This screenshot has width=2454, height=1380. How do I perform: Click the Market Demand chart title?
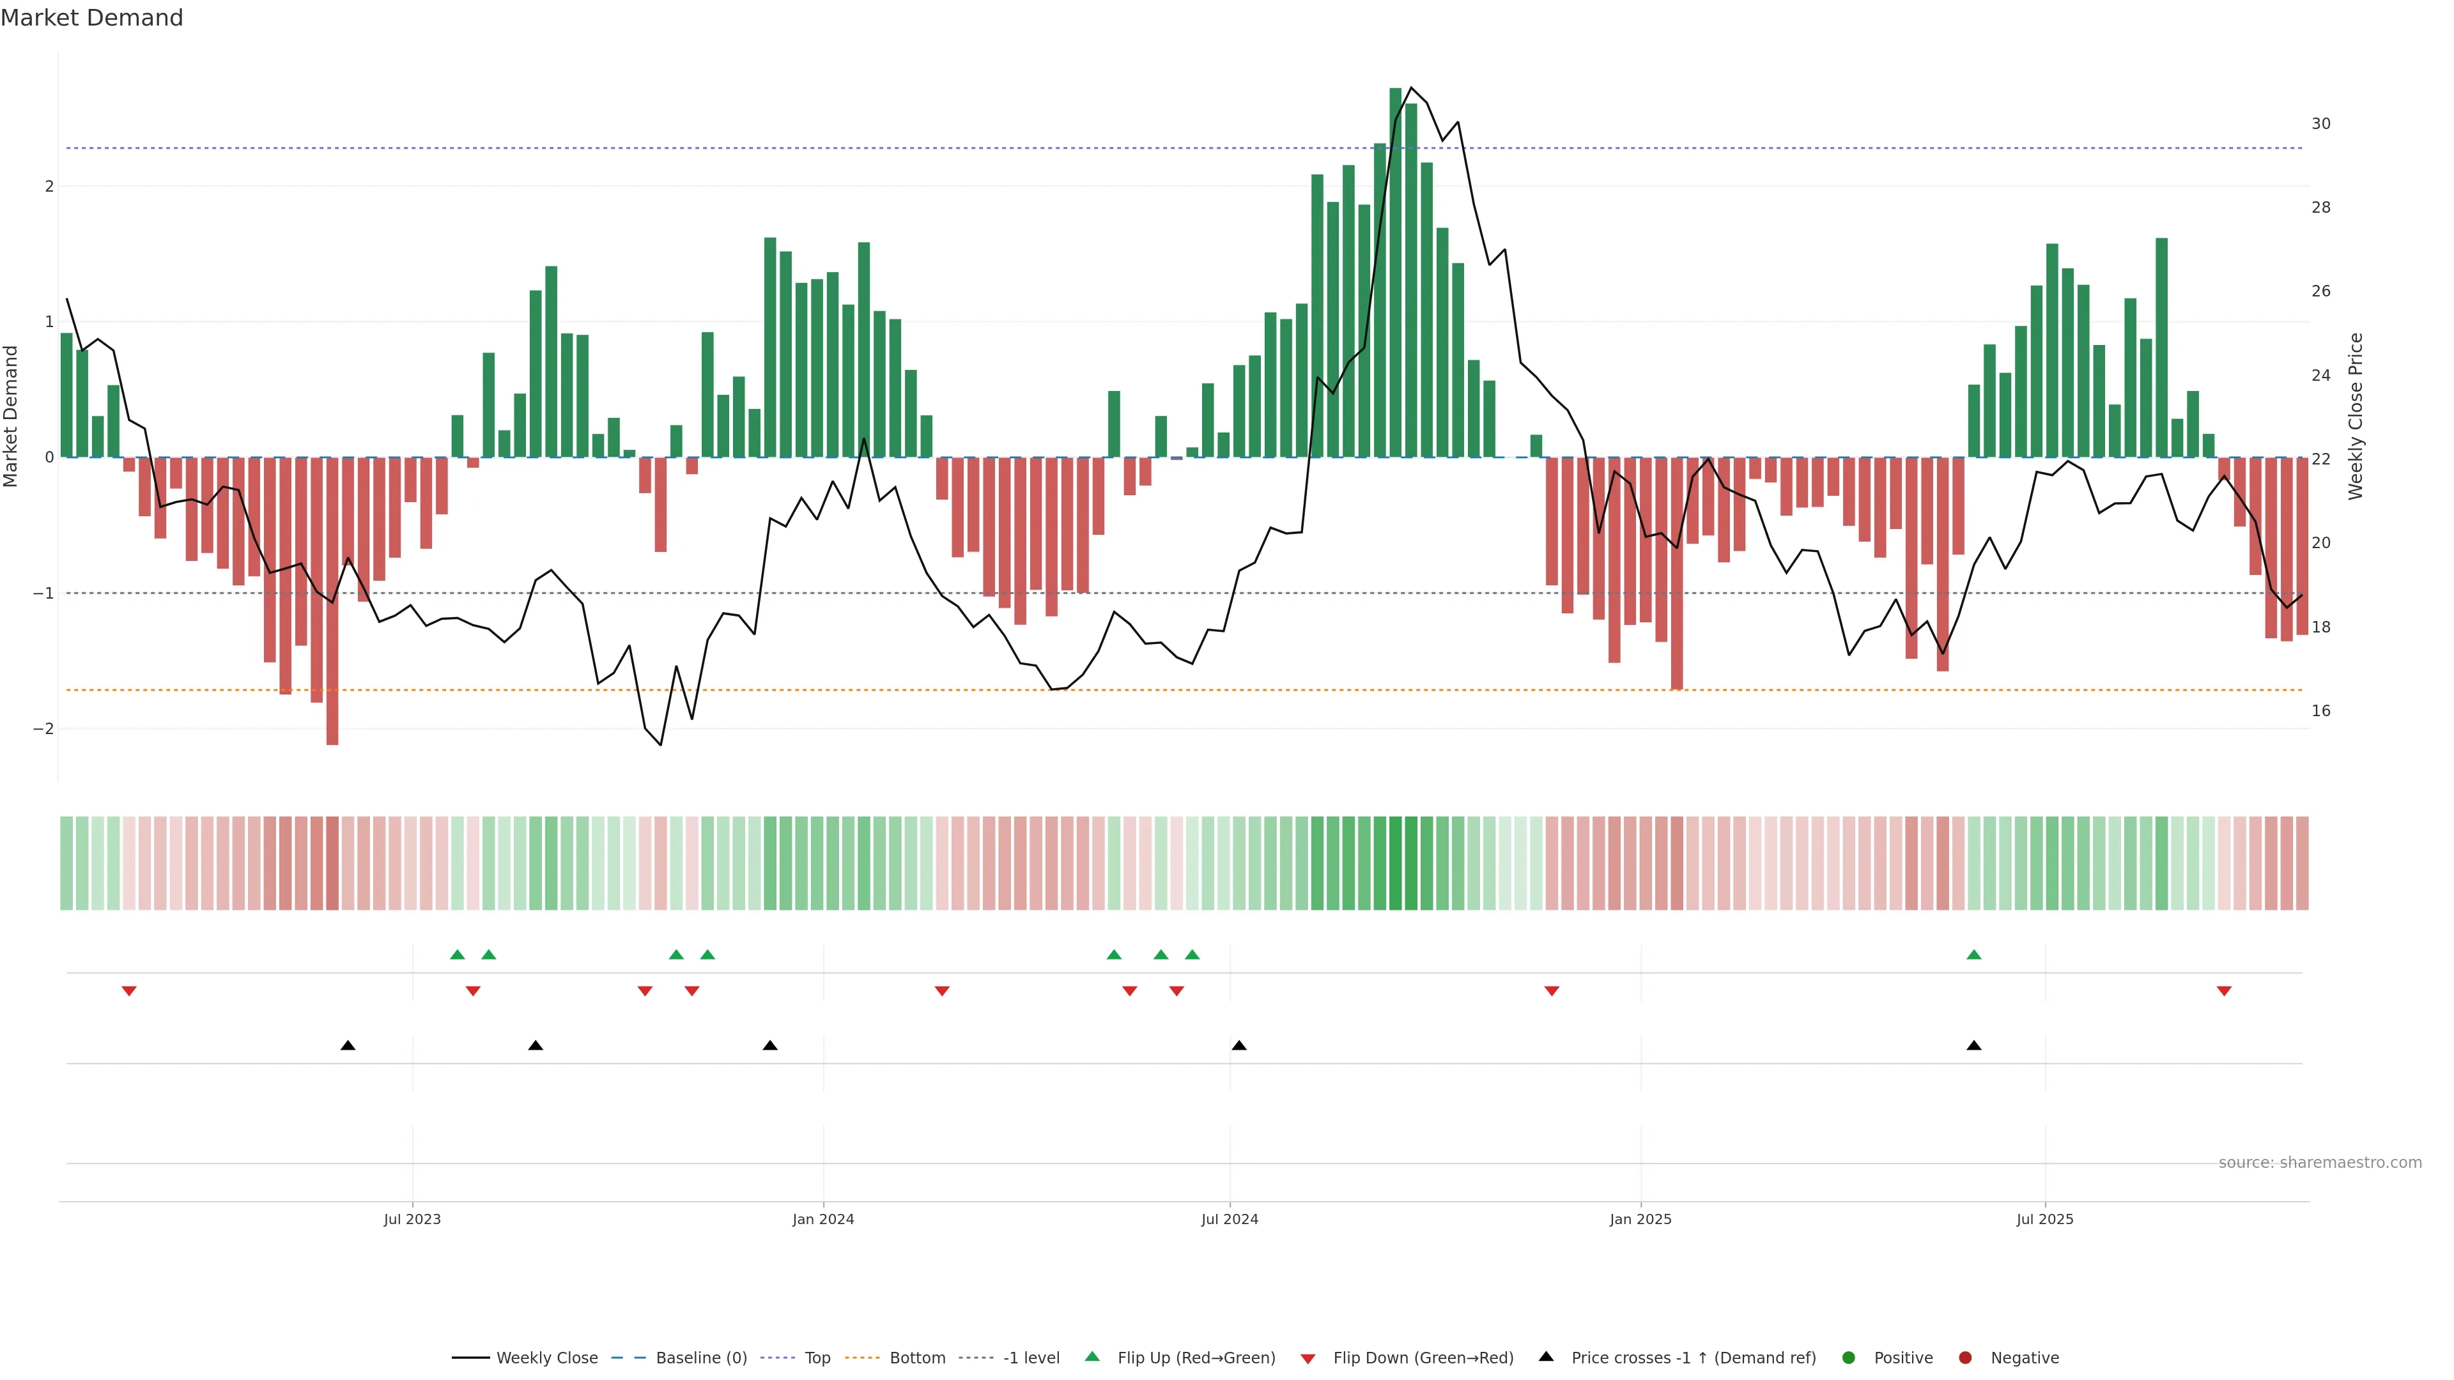(91, 18)
